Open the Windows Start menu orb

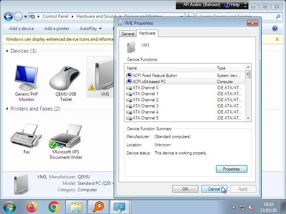(10, 207)
